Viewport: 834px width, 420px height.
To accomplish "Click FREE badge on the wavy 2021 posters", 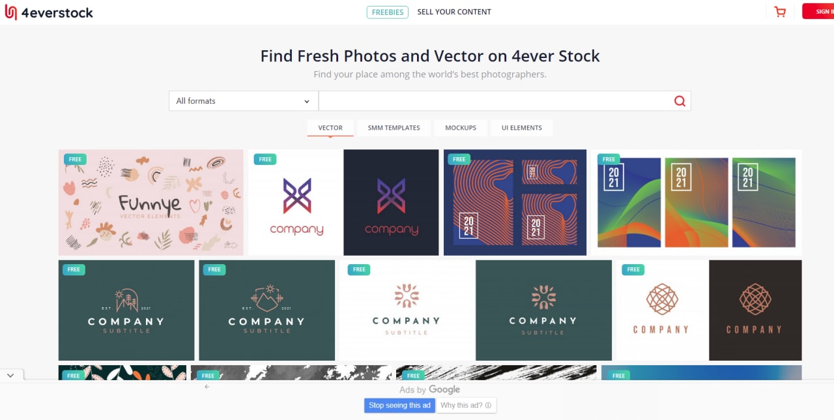I will 609,159.
